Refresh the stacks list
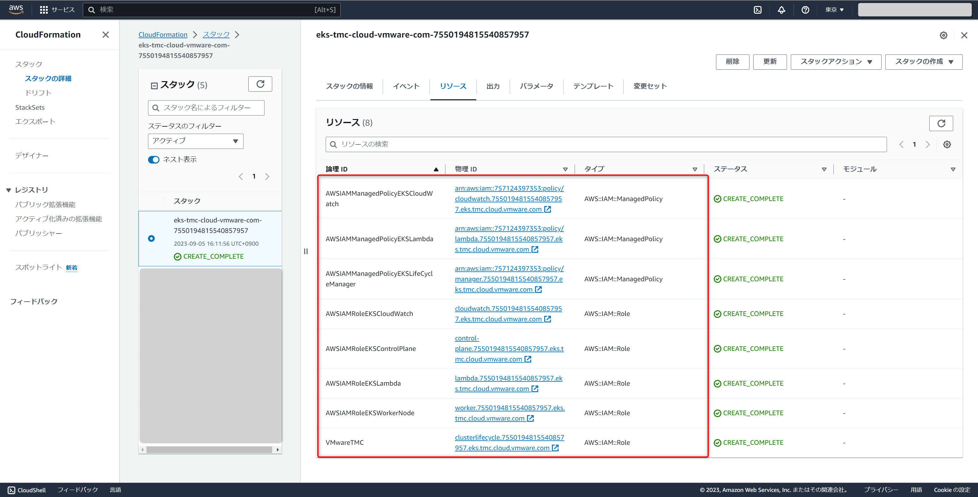This screenshot has width=978, height=497. (260, 84)
